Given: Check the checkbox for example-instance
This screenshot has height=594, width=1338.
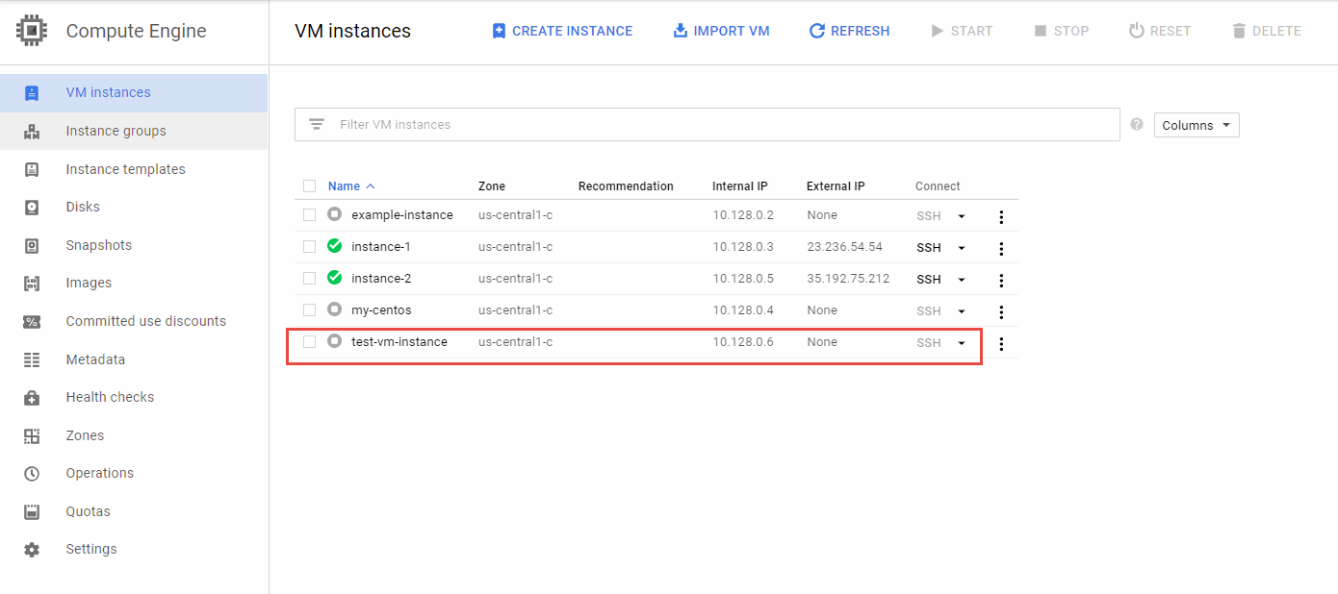Looking at the screenshot, I should click(x=309, y=214).
